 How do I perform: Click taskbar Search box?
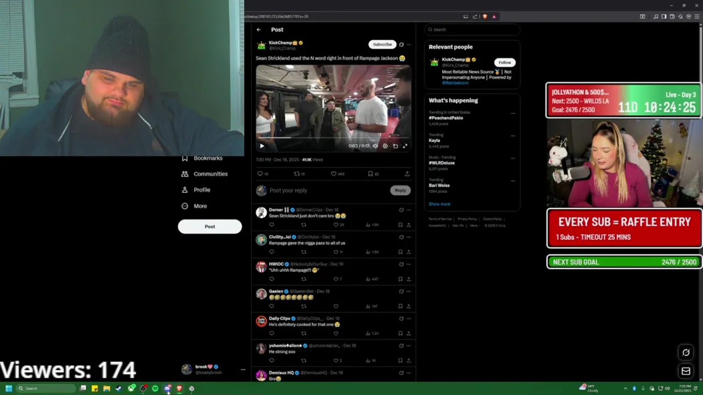(x=46, y=388)
